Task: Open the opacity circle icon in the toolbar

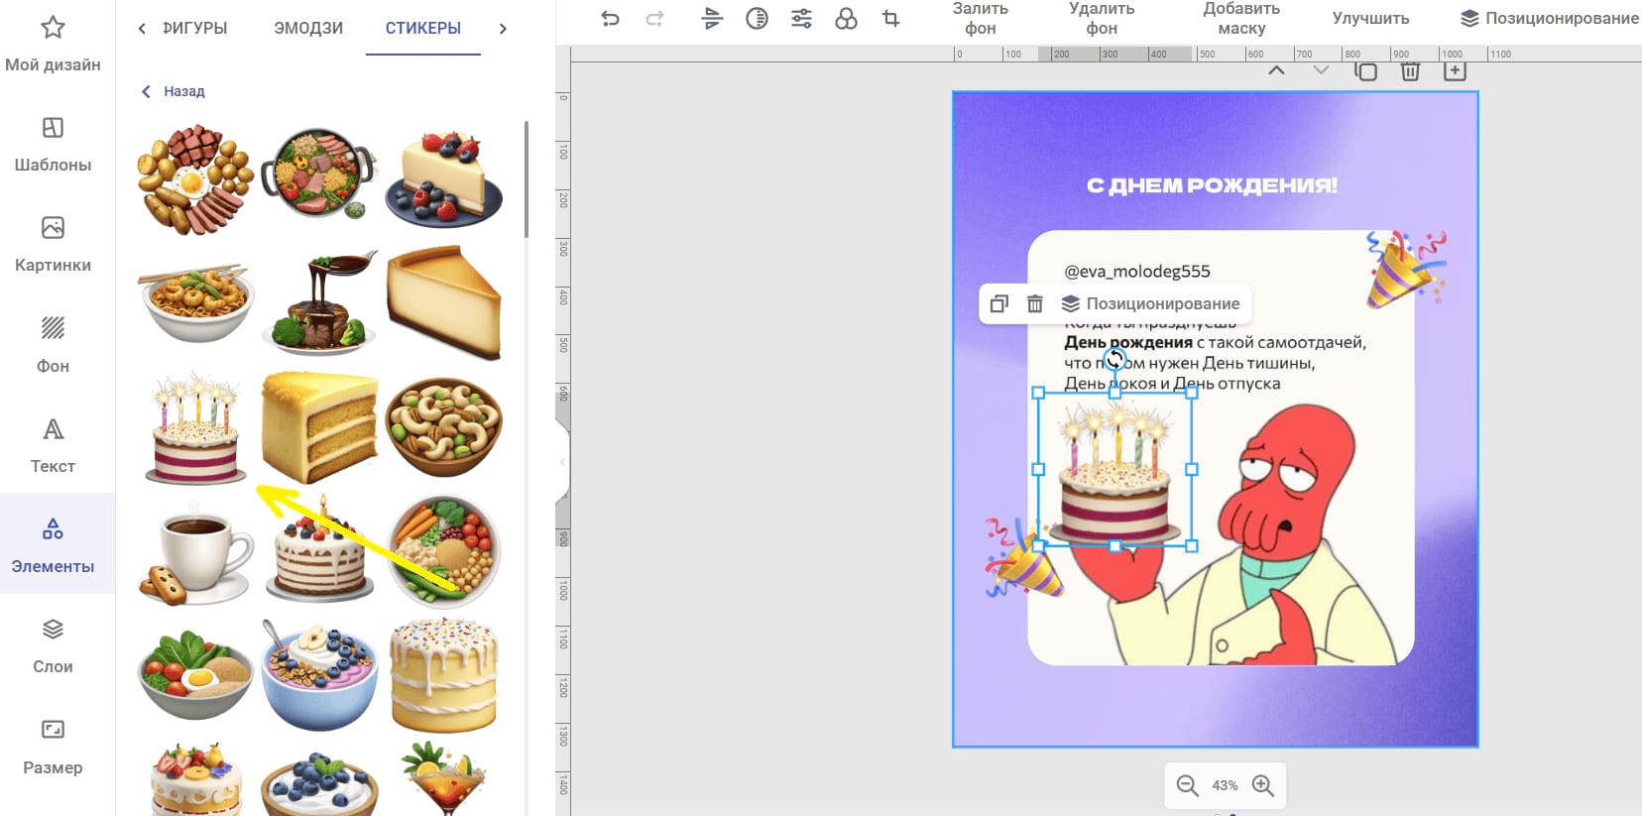Action: [x=757, y=18]
